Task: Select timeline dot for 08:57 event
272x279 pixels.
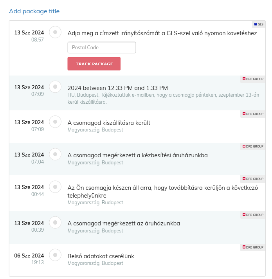Action: coord(55,32)
